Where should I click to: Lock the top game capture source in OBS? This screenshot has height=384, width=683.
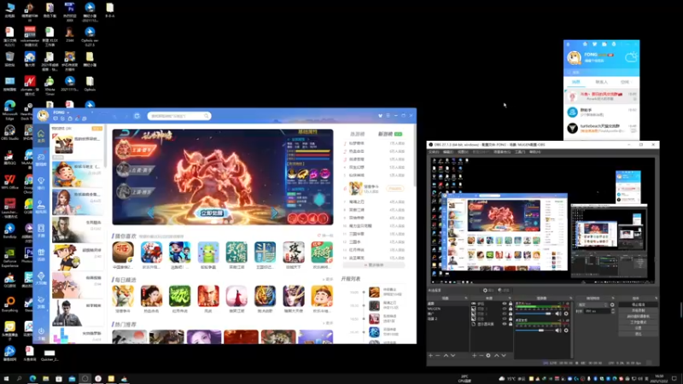point(511,304)
